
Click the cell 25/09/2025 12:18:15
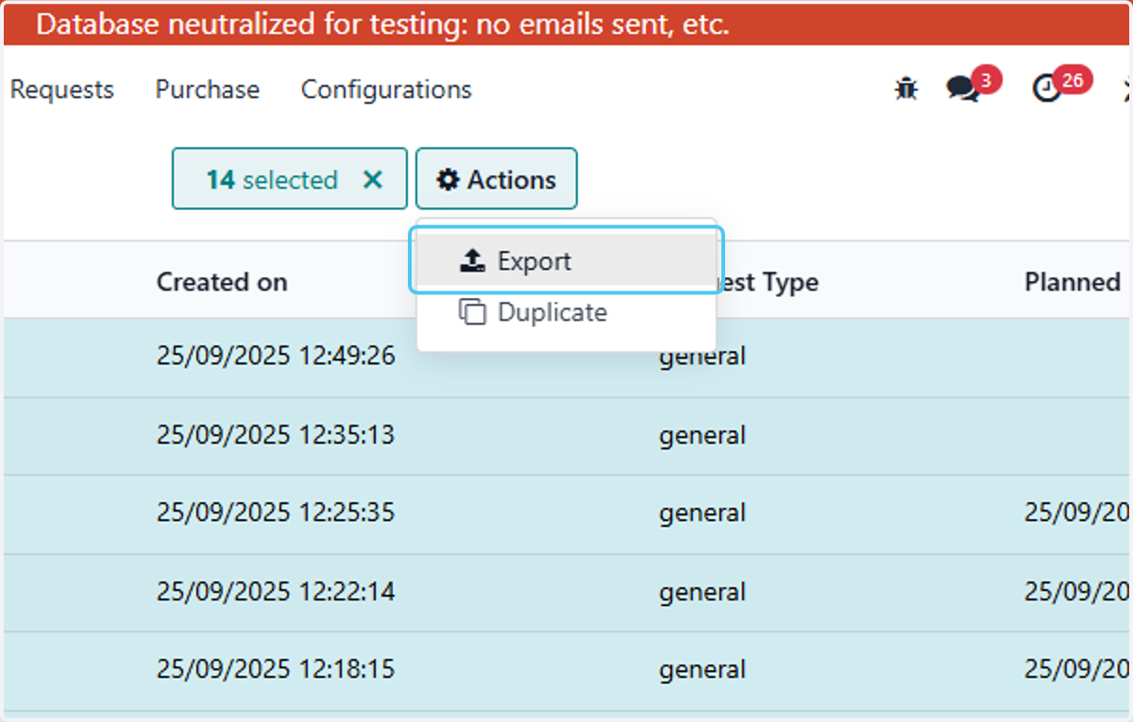tap(276, 670)
